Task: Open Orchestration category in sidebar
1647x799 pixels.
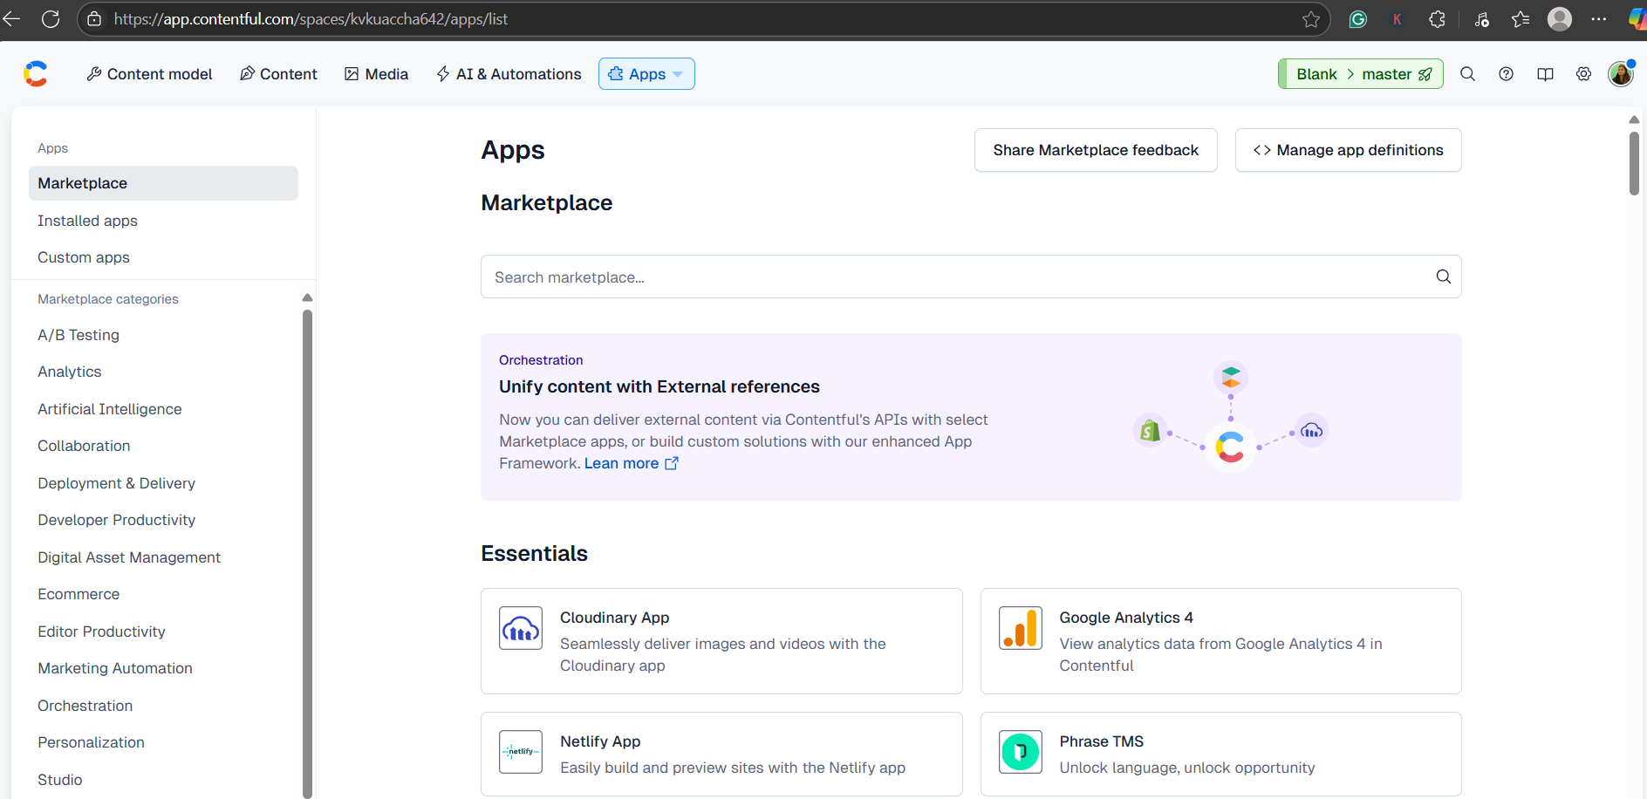Action: (x=85, y=706)
